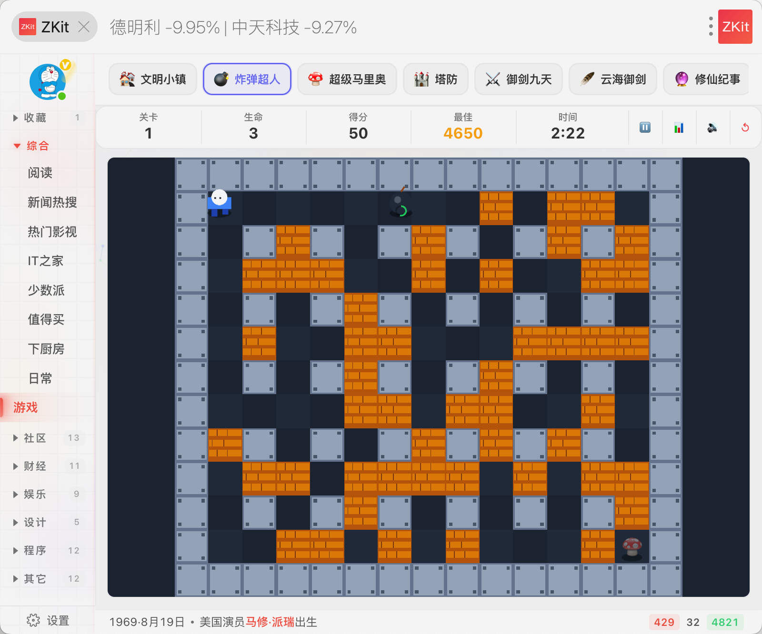Mute the game sound speaker icon

coord(712,128)
